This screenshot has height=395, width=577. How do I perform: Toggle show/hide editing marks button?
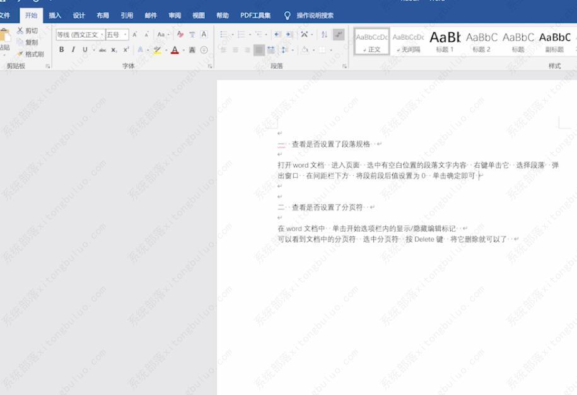(x=339, y=35)
